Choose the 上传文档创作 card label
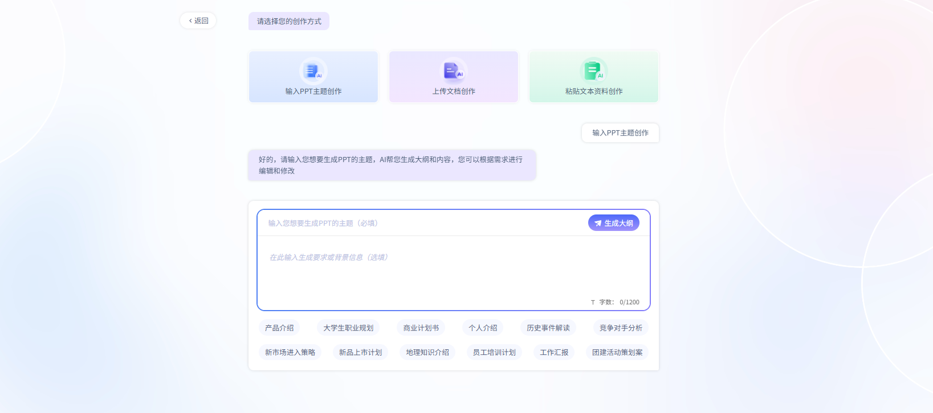 click(454, 91)
